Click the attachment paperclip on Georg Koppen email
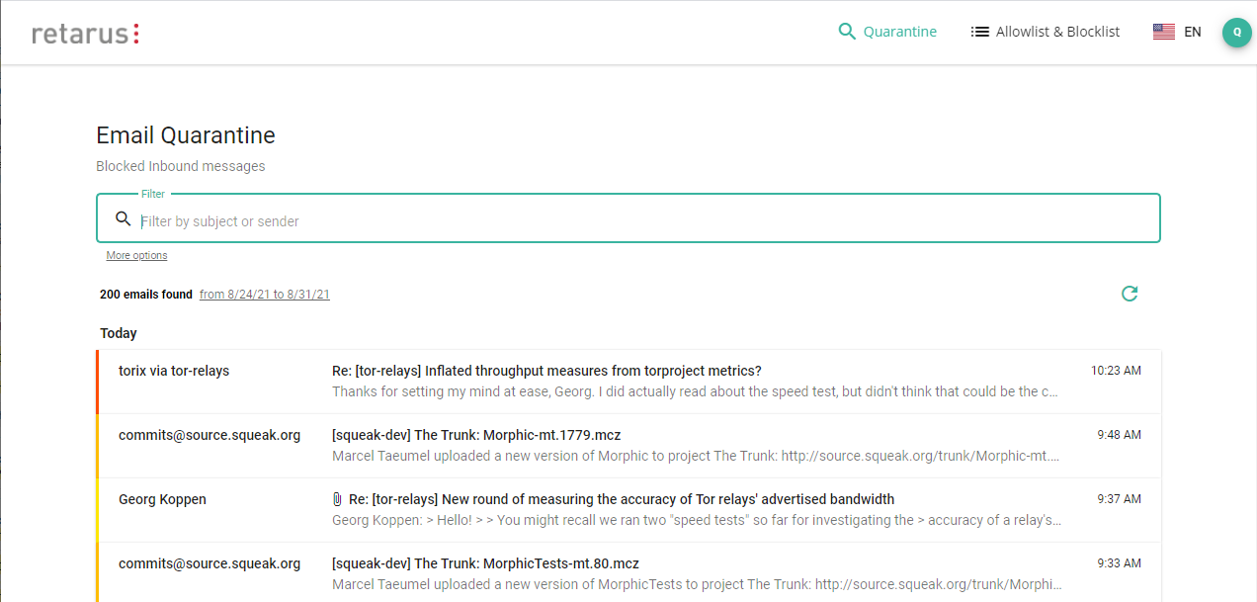The height and width of the screenshot is (602, 1257). click(337, 499)
